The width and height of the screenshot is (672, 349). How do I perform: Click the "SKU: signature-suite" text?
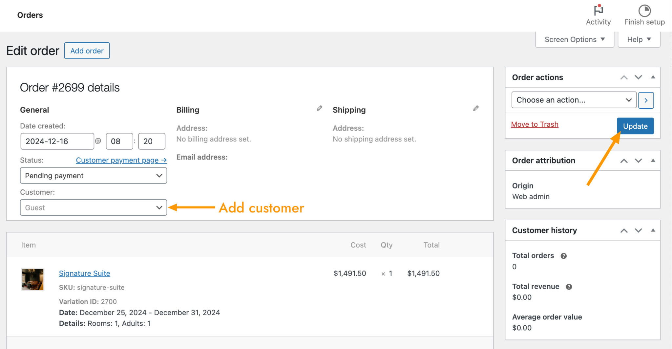(92, 288)
